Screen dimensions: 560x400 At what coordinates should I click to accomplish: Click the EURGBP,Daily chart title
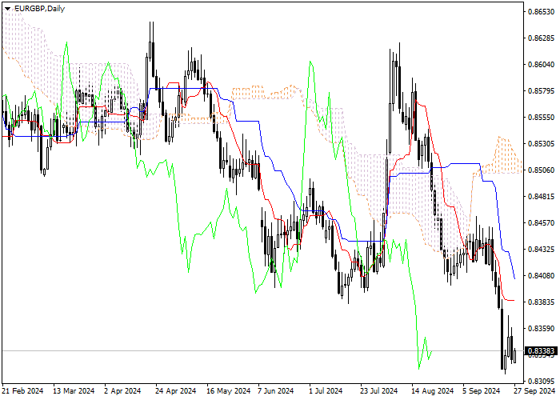[x=39, y=9]
